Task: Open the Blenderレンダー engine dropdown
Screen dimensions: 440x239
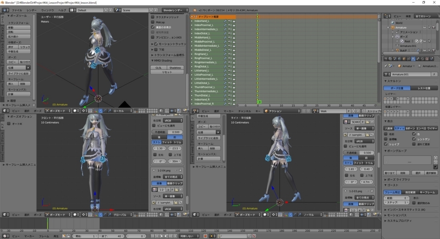Action: click(175, 10)
